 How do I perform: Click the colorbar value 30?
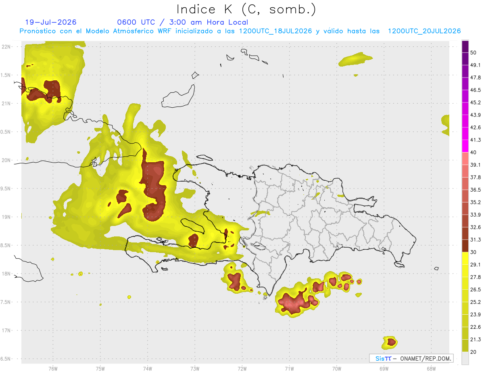click(x=474, y=252)
